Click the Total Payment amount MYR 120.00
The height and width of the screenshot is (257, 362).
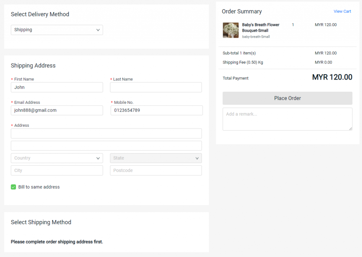pos(332,77)
